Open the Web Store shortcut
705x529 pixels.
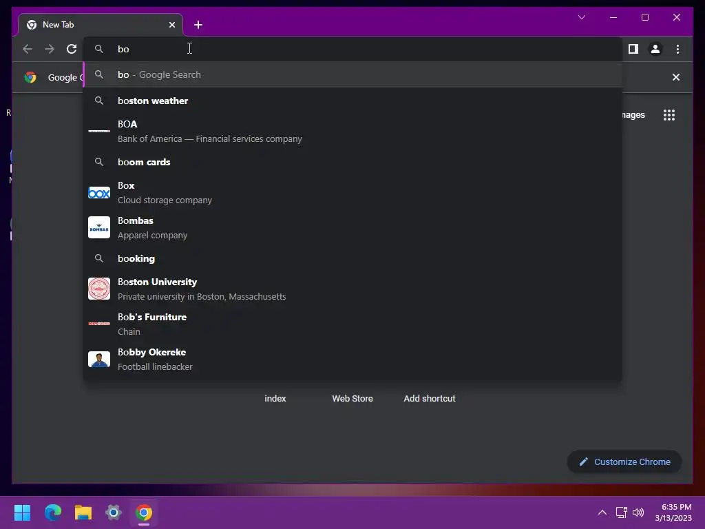point(352,399)
